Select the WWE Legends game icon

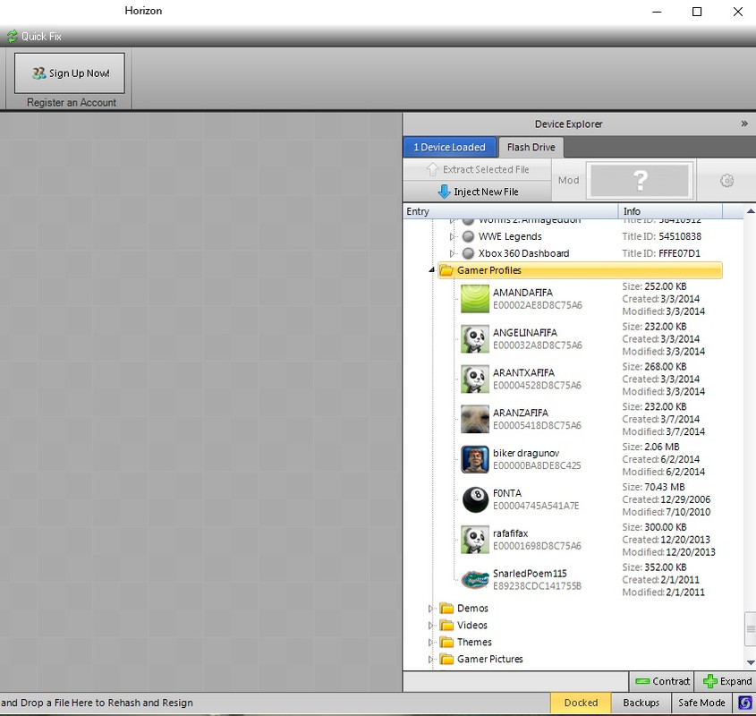point(468,236)
